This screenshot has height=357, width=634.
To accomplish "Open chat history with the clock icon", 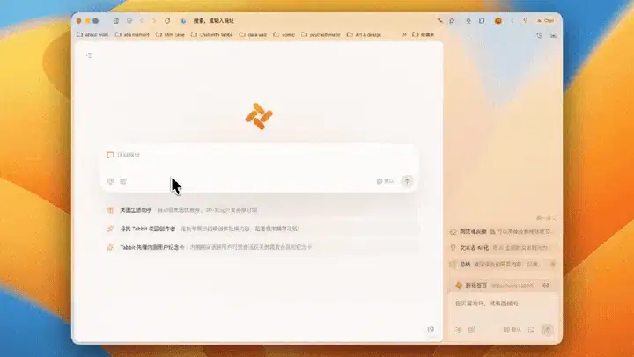I will click(540, 35).
